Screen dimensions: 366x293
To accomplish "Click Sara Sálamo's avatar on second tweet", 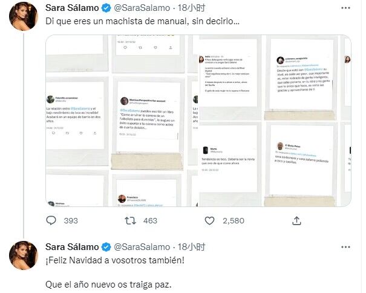I will [24, 255].
